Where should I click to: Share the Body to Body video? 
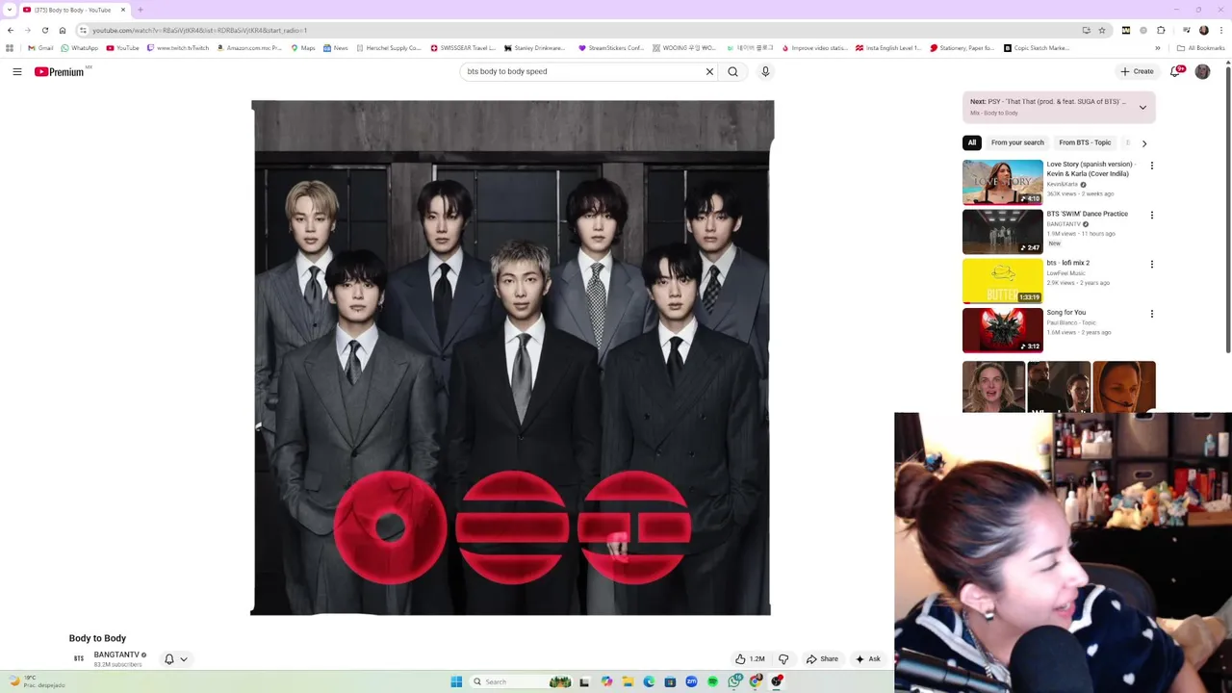[822, 659]
